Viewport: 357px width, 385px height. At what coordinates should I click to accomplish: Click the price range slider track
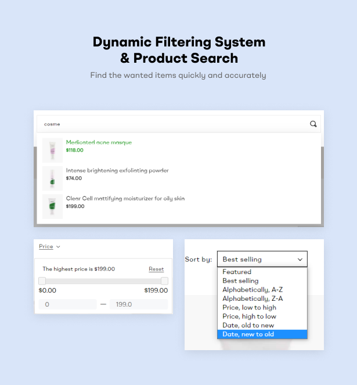103,281
